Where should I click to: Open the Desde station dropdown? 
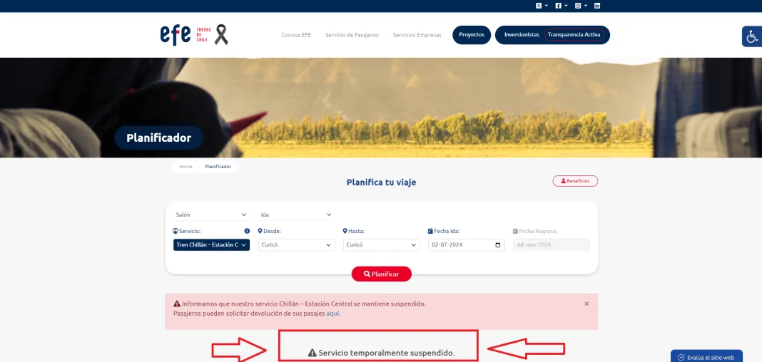coord(296,245)
